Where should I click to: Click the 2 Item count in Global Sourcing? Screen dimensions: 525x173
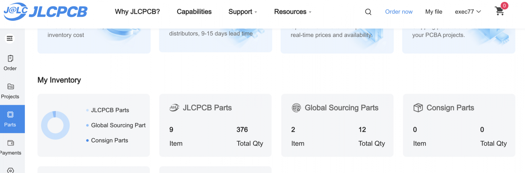(293, 130)
